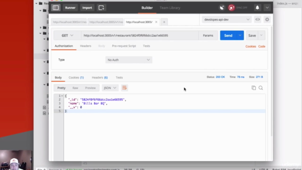This screenshot has height=170, width=302.
Task: Select the response Headers (6) tab
Action: tap(100, 77)
